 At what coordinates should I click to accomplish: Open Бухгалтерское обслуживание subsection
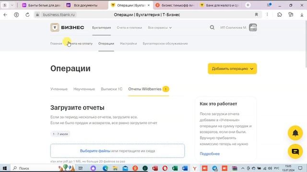(165, 43)
